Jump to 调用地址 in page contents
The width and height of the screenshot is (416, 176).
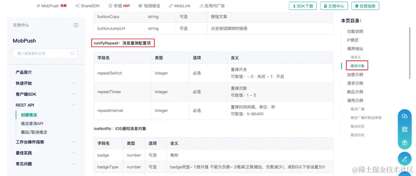click(x=355, y=49)
